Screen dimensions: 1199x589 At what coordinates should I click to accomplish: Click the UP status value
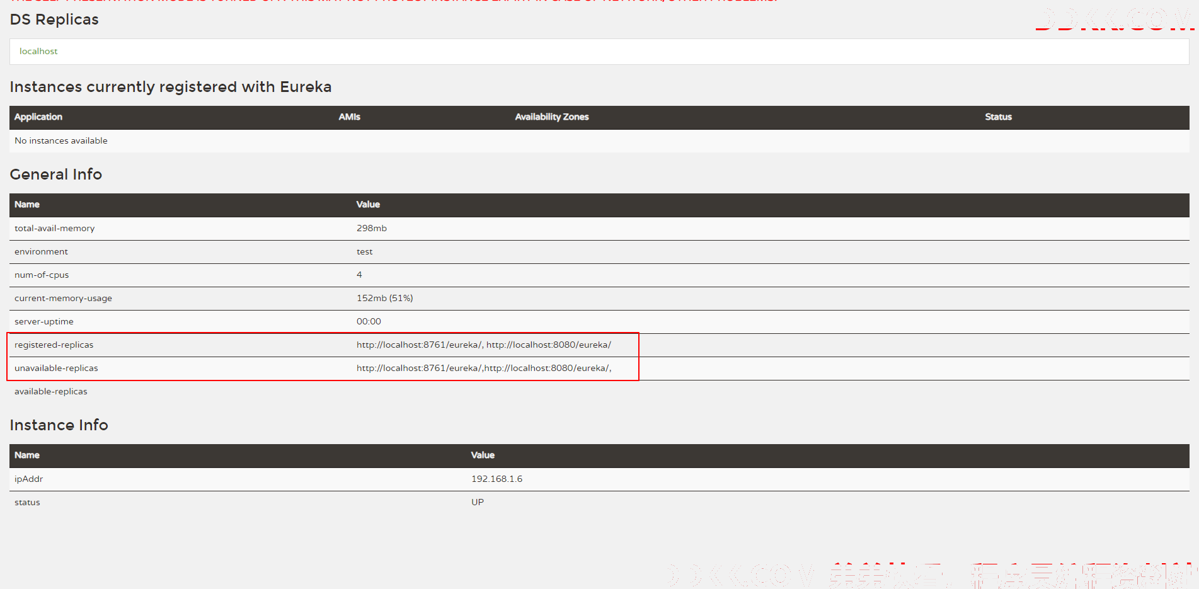point(478,503)
